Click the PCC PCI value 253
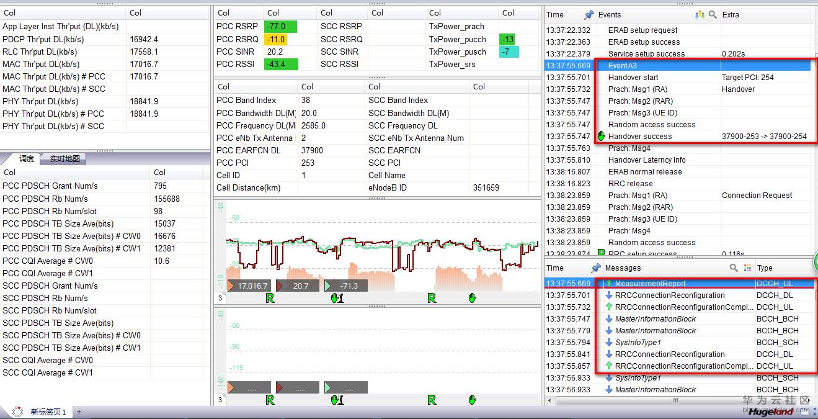818x419 pixels. tap(308, 163)
